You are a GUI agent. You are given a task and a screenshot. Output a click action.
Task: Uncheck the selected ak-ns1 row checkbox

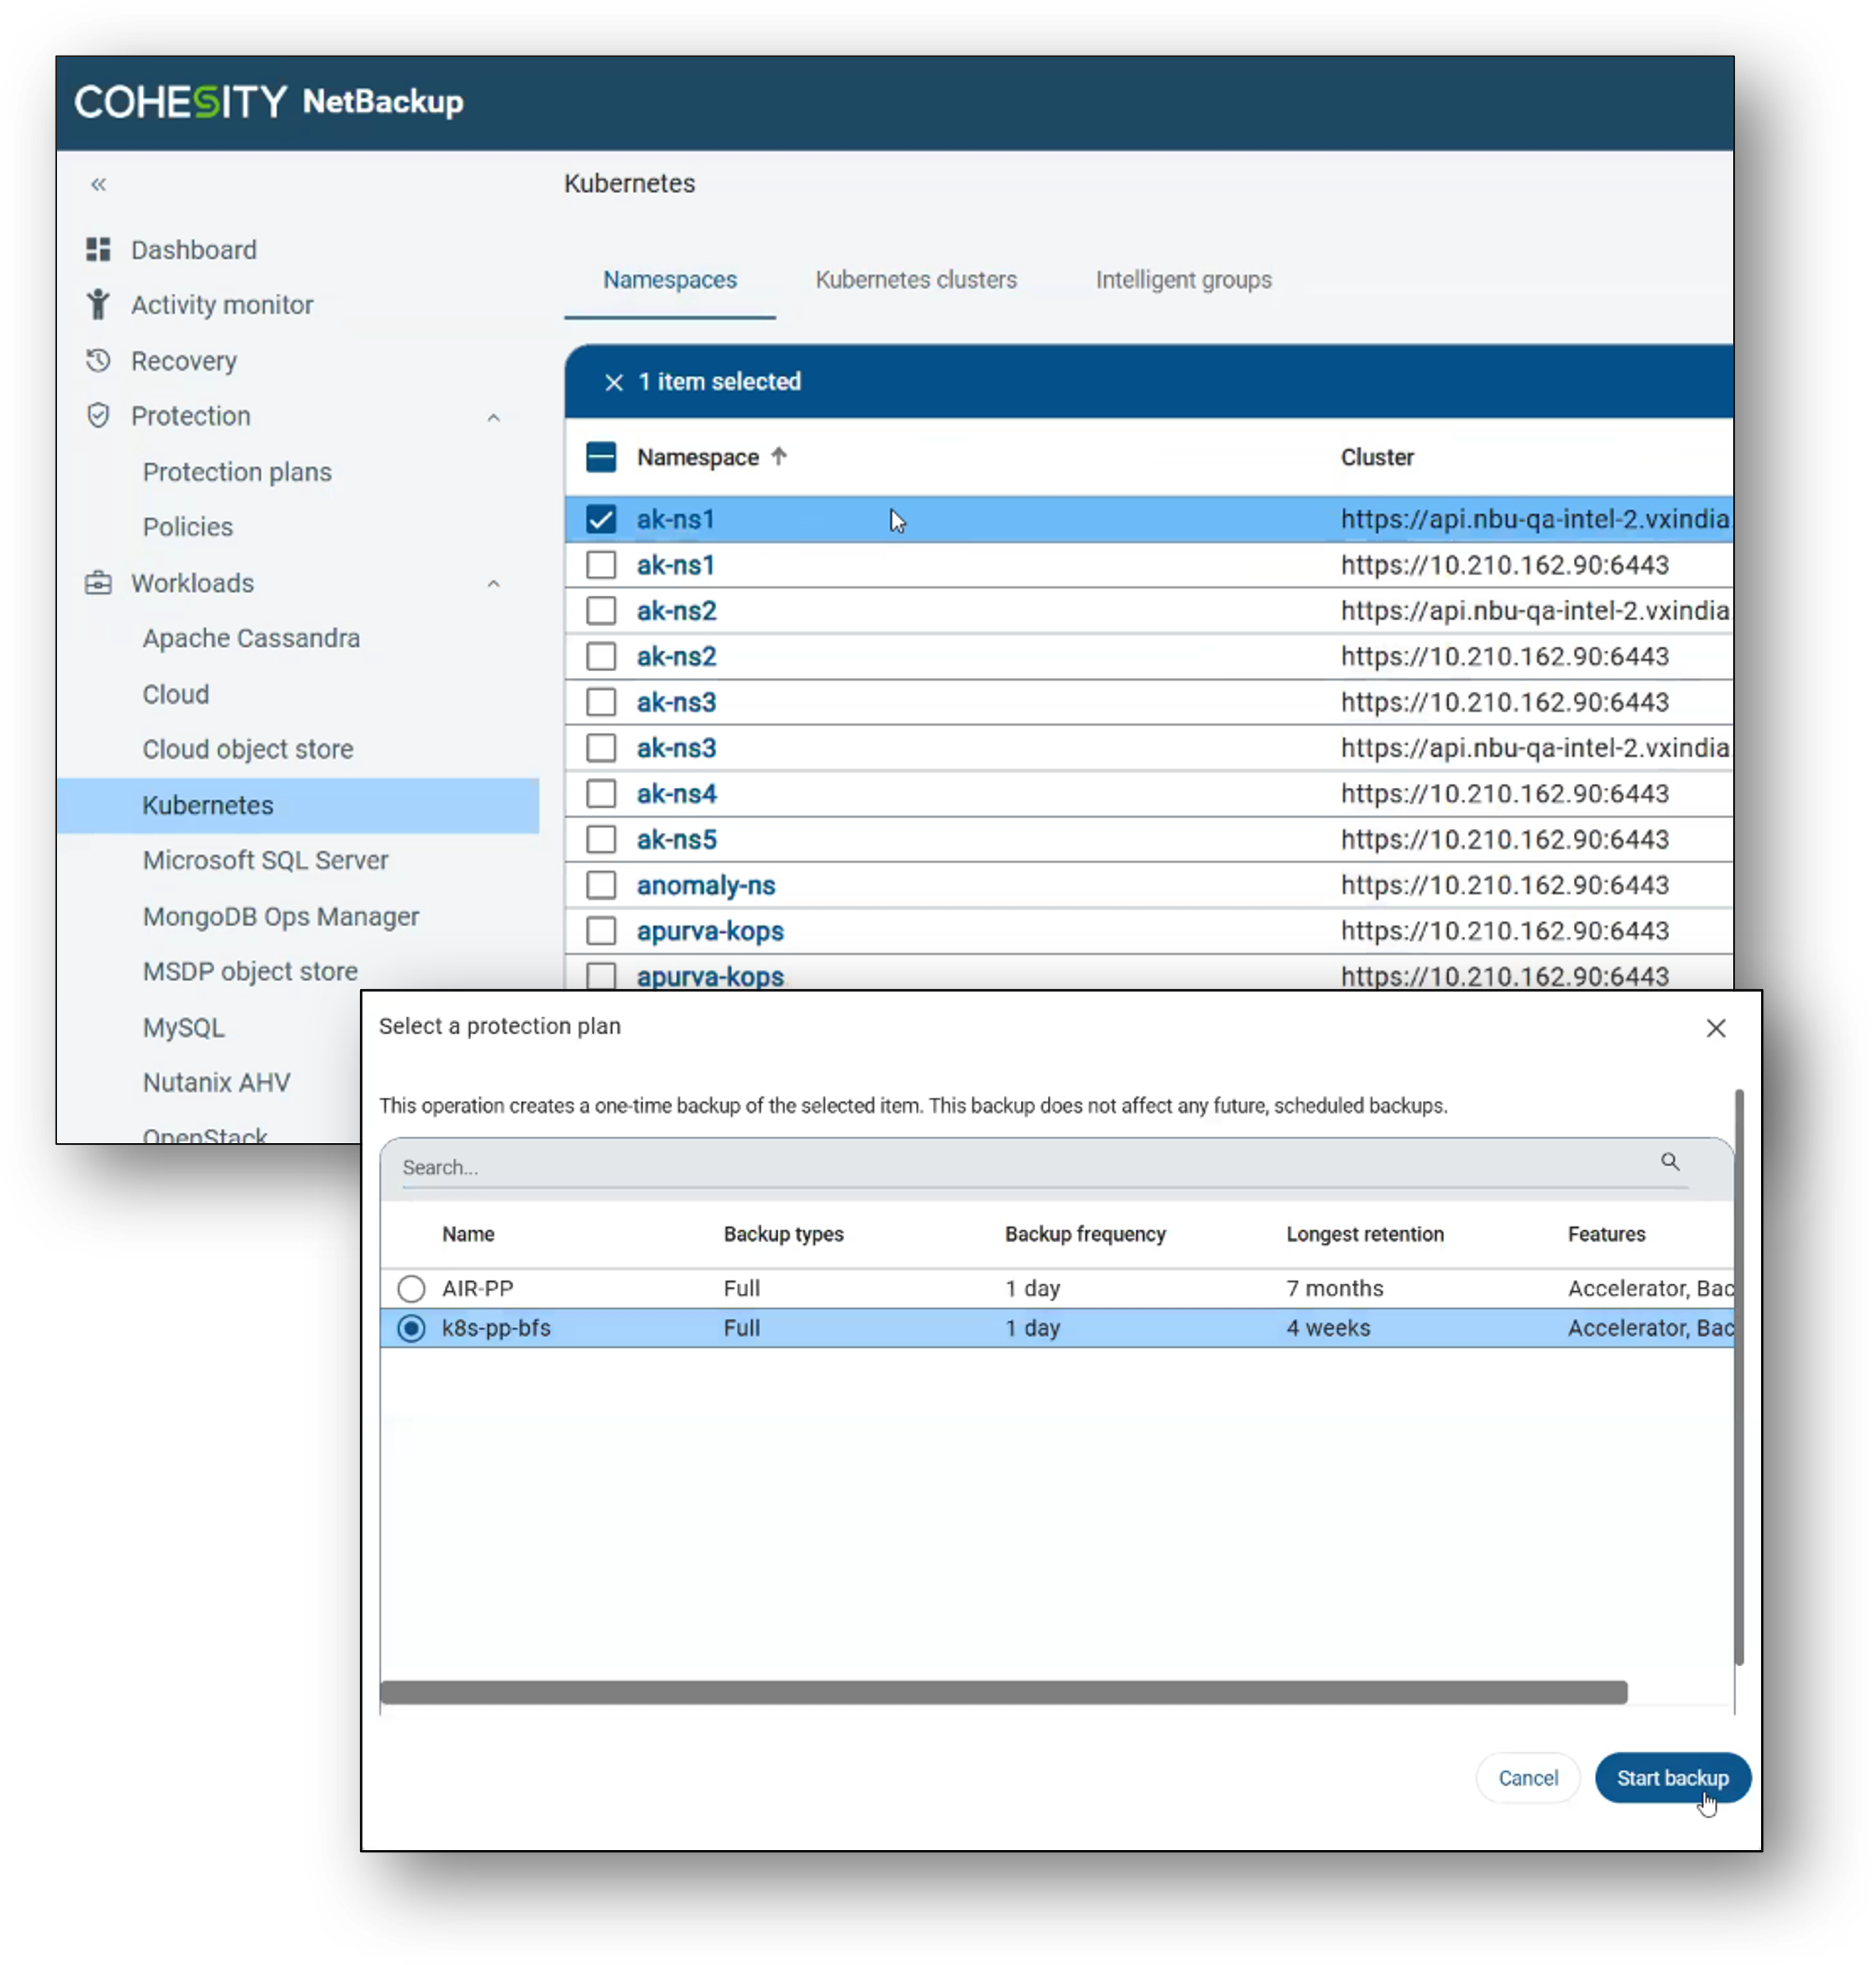point(601,519)
